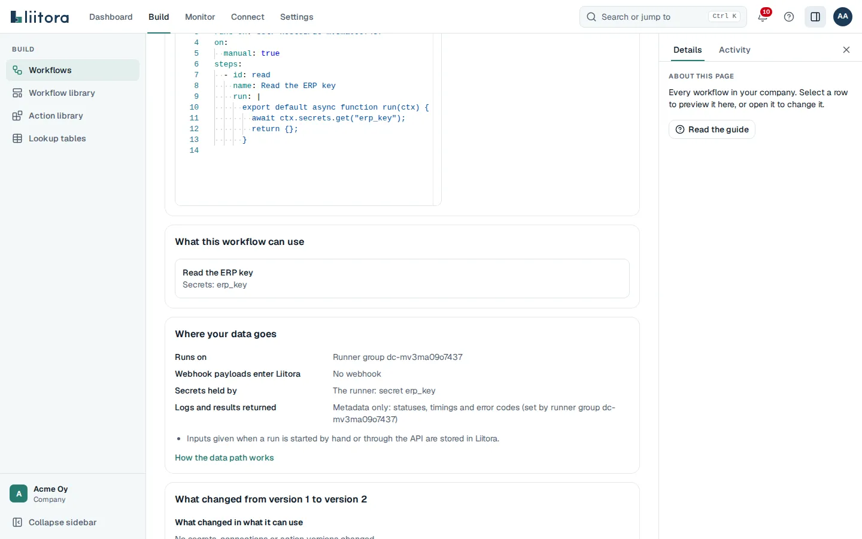This screenshot has height=539, width=862.
Task: Go to the Dashboard menu
Action: click(x=111, y=17)
